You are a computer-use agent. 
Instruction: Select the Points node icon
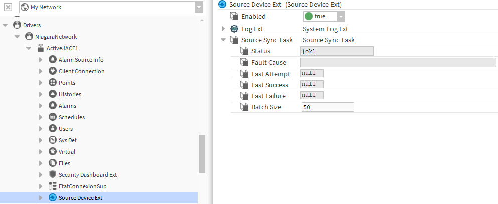(53, 83)
